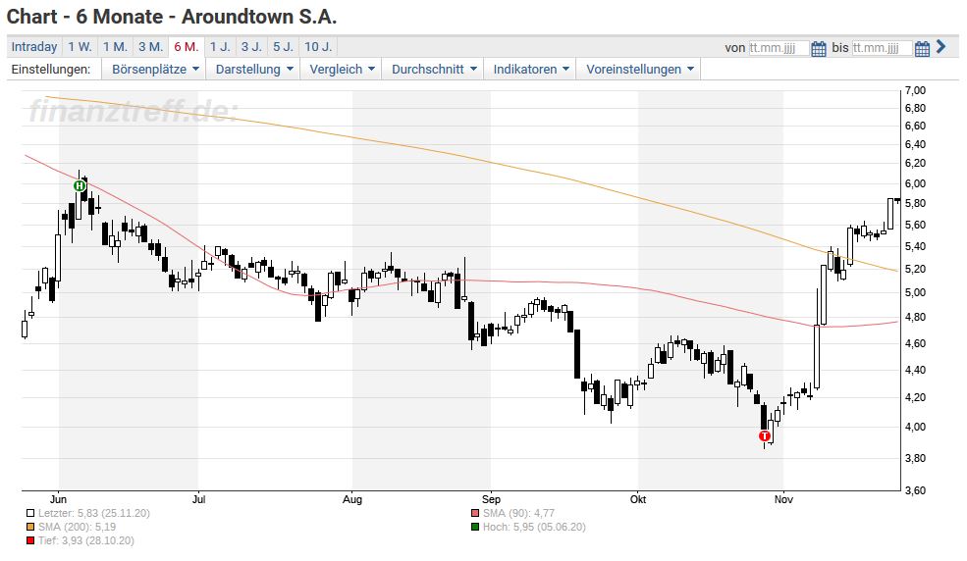Viewport: 967px width, 561px height.
Task: Click the orange SMA (200) legend swatch
Action: click(x=30, y=527)
